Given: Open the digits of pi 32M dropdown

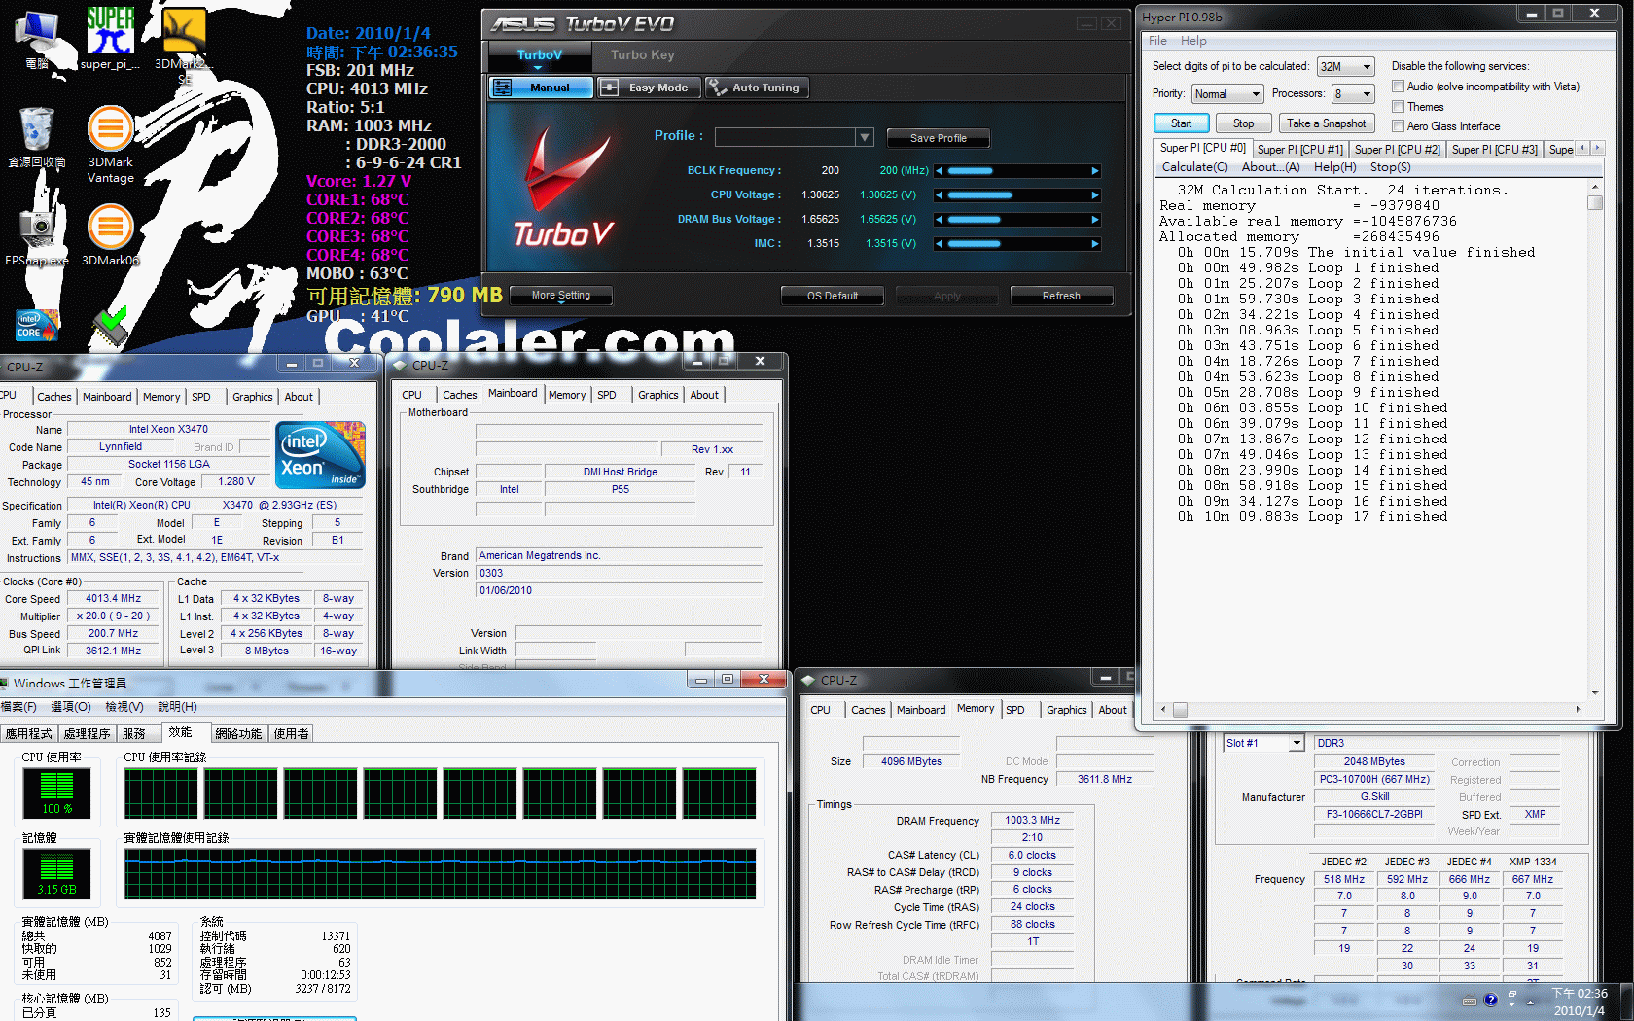Looking at the screenshot, I should pyautogui.click(x=1346, y=67).
